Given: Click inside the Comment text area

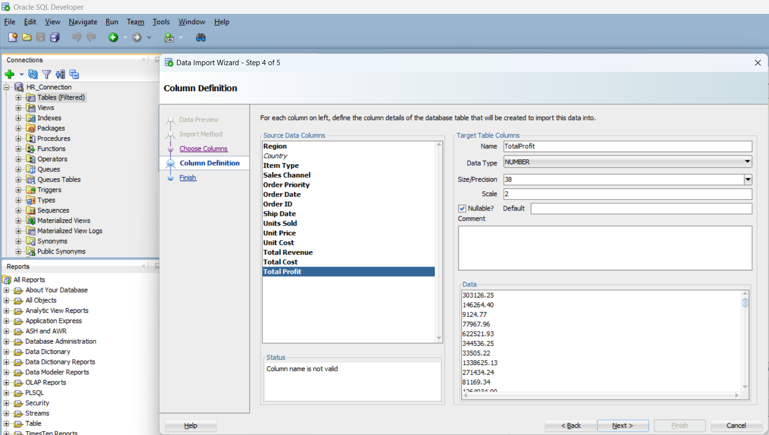Looking at the screenshot, I should 605,248.
